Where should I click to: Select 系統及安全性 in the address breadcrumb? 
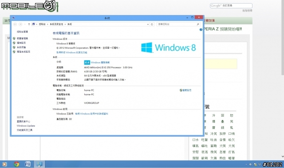56,24
